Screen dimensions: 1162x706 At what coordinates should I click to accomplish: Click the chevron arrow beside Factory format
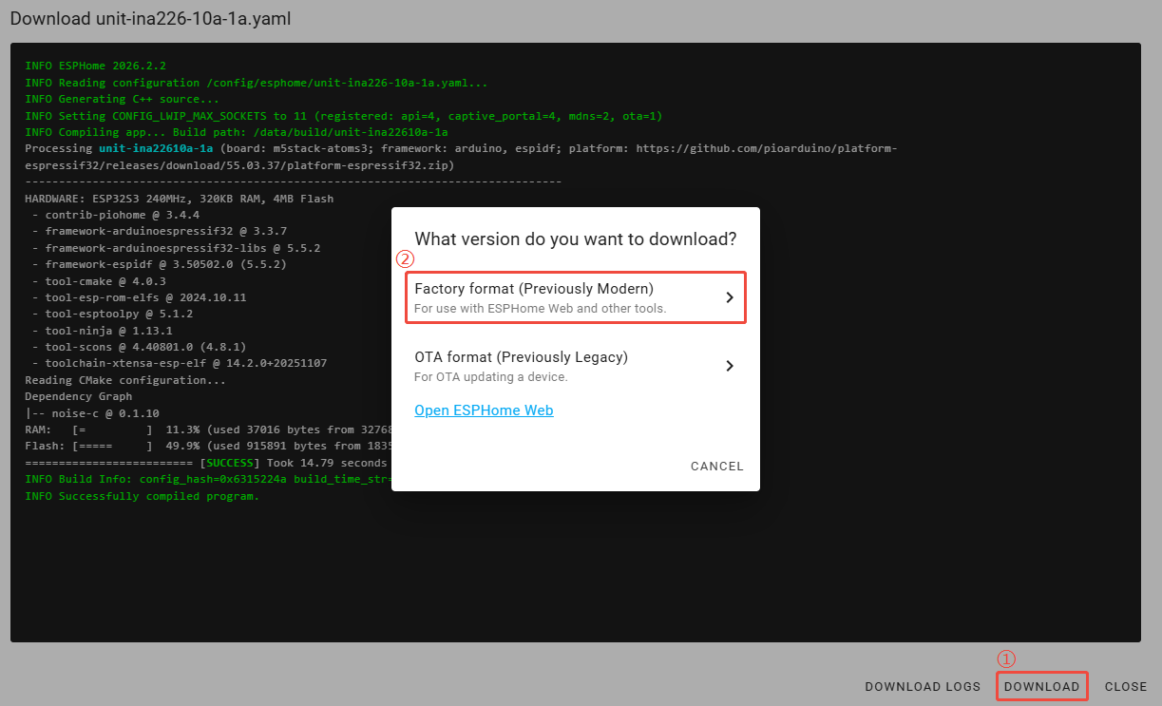729,297
